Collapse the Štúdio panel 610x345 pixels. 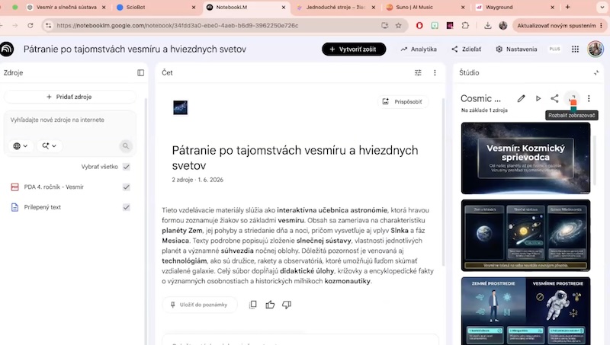pyautogui.click(x=596, y=72)
